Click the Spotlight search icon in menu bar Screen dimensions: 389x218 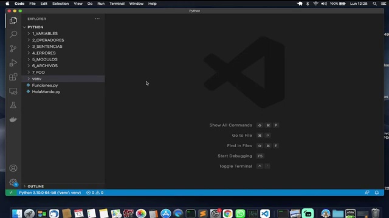(374, 4)
